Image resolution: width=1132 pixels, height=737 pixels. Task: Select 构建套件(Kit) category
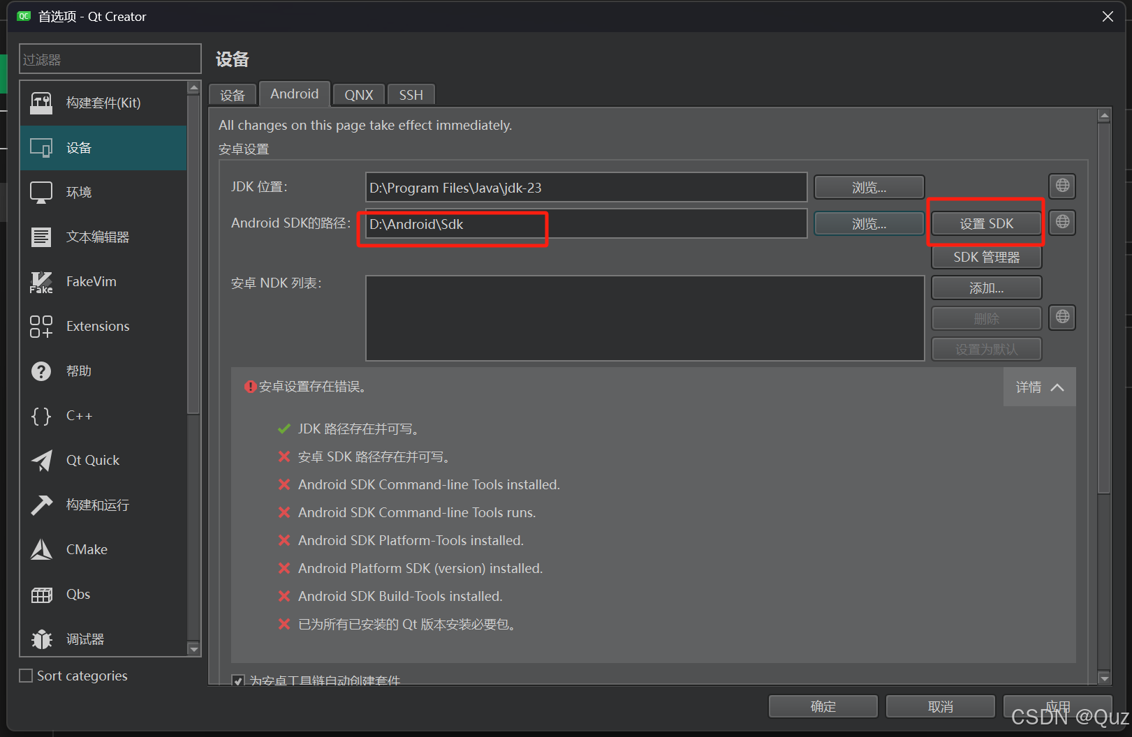[103, 103]
